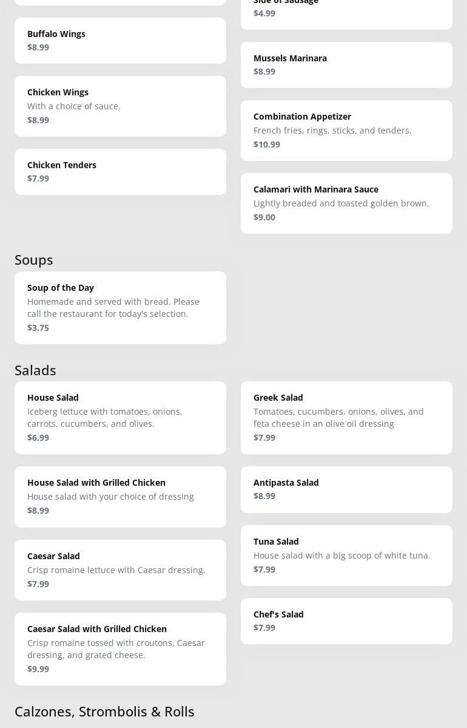This screenshot has height=728, width=467.
Task: Choose Caesar Salad with Grilled Chicken
Action: click(120, 648)
